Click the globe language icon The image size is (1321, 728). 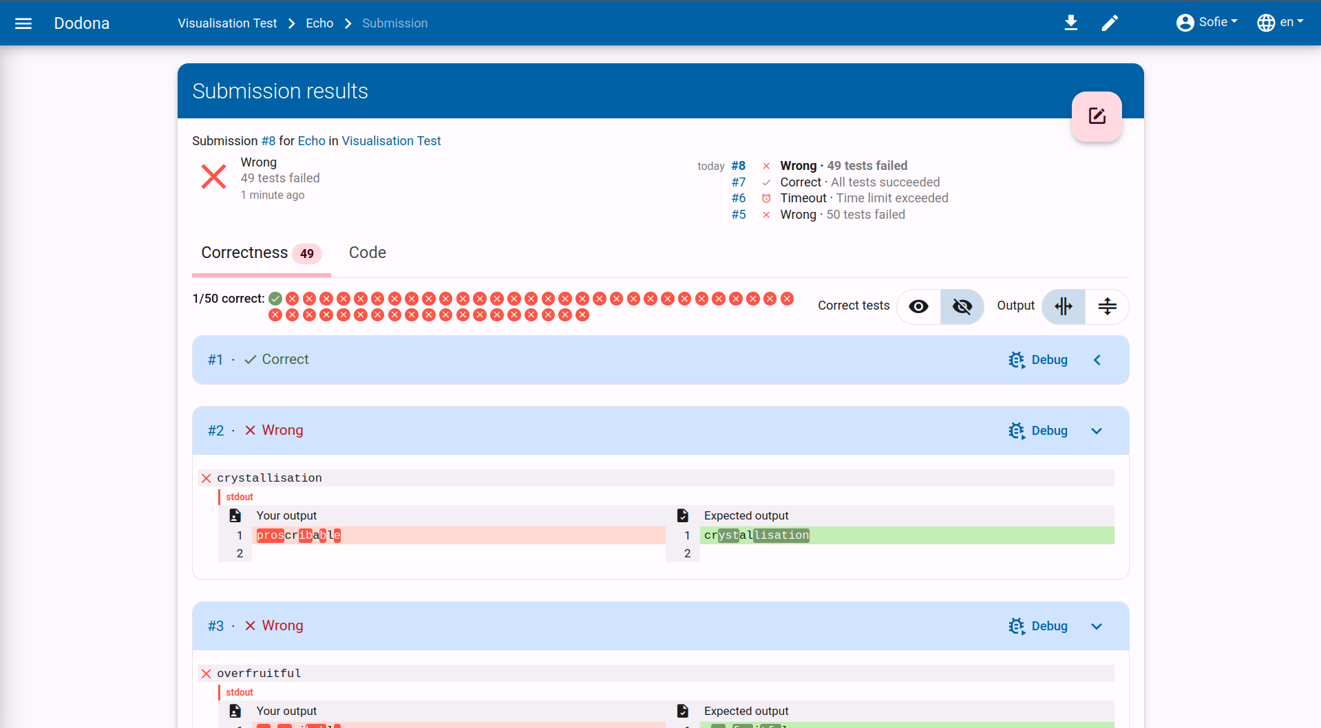[1266, 23]
